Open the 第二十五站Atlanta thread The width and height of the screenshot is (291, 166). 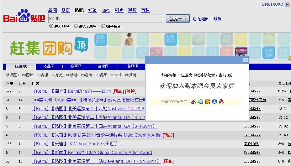(x=88, y=117)
